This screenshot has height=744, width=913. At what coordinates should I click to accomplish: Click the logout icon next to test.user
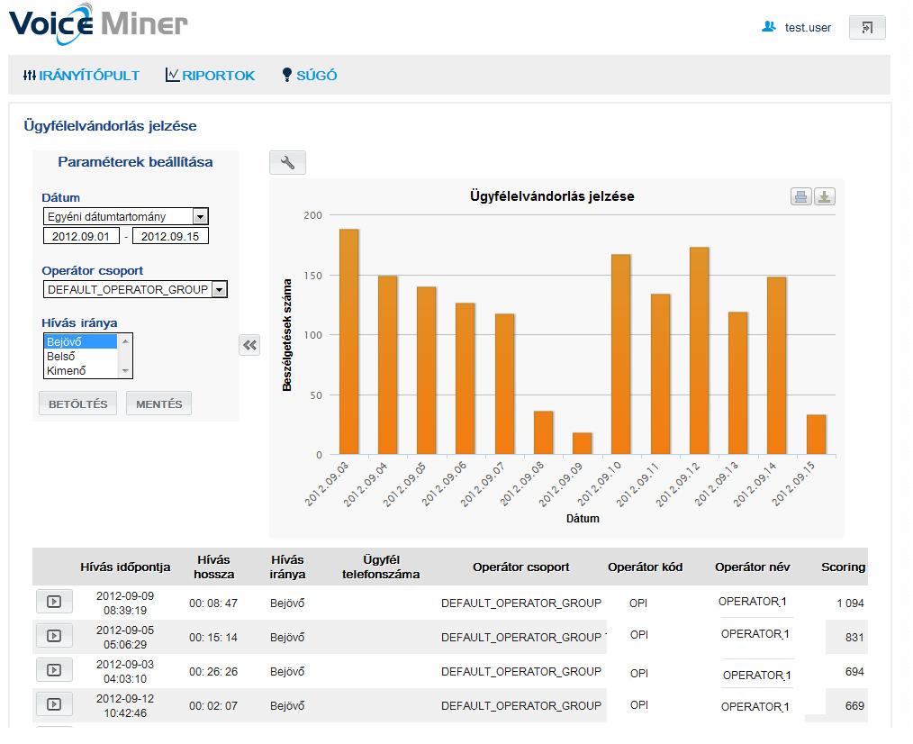[867, 27]
